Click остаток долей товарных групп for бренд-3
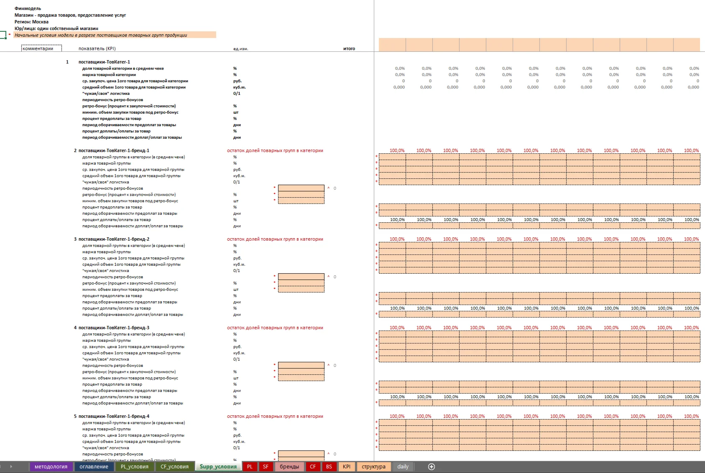The height and width of the screenshot is (473, 705). click(275, 328)
